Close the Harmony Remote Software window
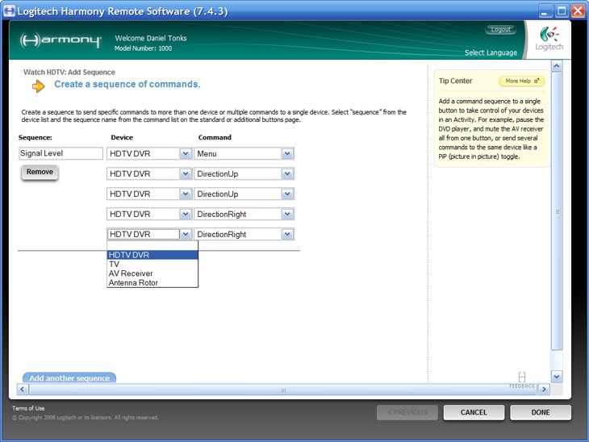The height and width of the screenshot is (442, 589). [578, 11]
